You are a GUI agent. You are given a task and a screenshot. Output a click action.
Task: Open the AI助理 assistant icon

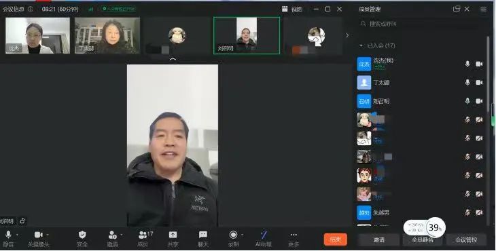click(x=263, y=235)
